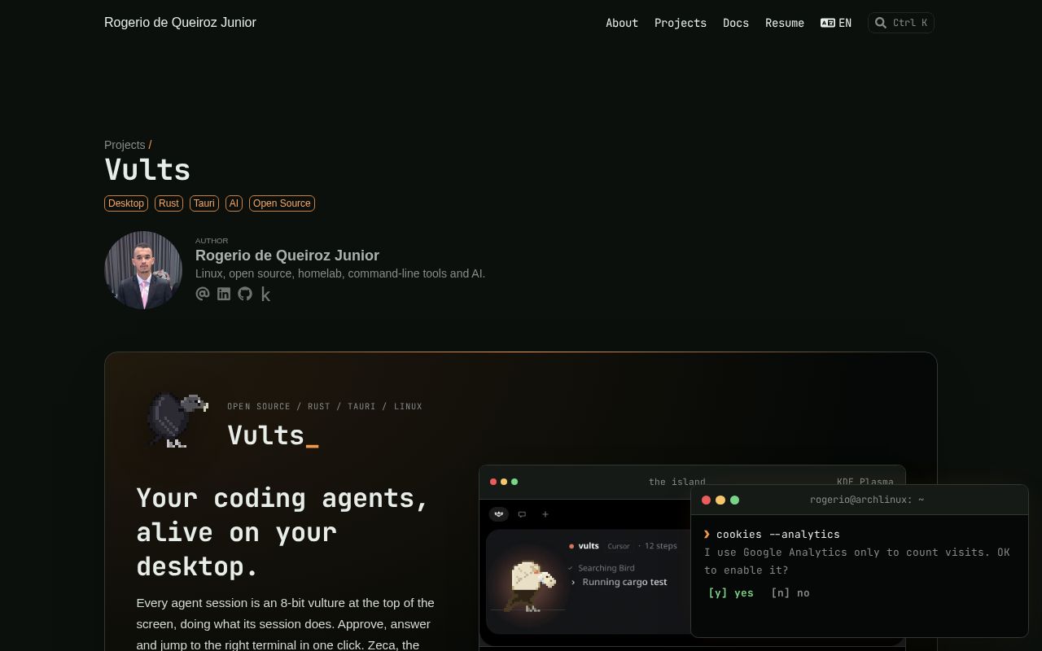Select the vulture icon tab in island window
This screenshot has width=1042, height=651.
coord(499,513)
